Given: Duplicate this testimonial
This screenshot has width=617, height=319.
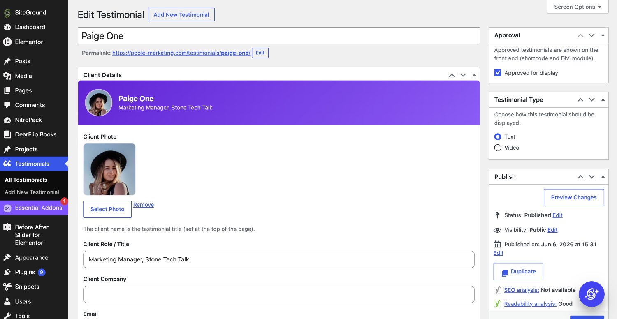Looking at the screenshot, I should pyautogui.click(x=518, y=271).
